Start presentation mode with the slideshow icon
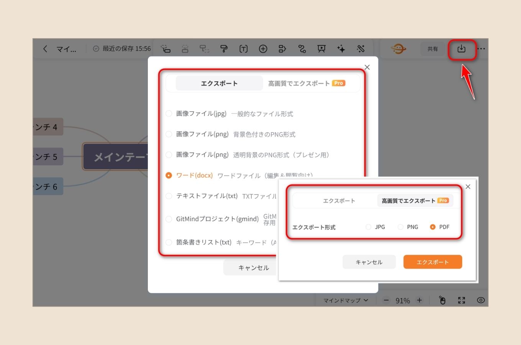The height and width of the screenshot is (345, 521). [x=321, y=49]
